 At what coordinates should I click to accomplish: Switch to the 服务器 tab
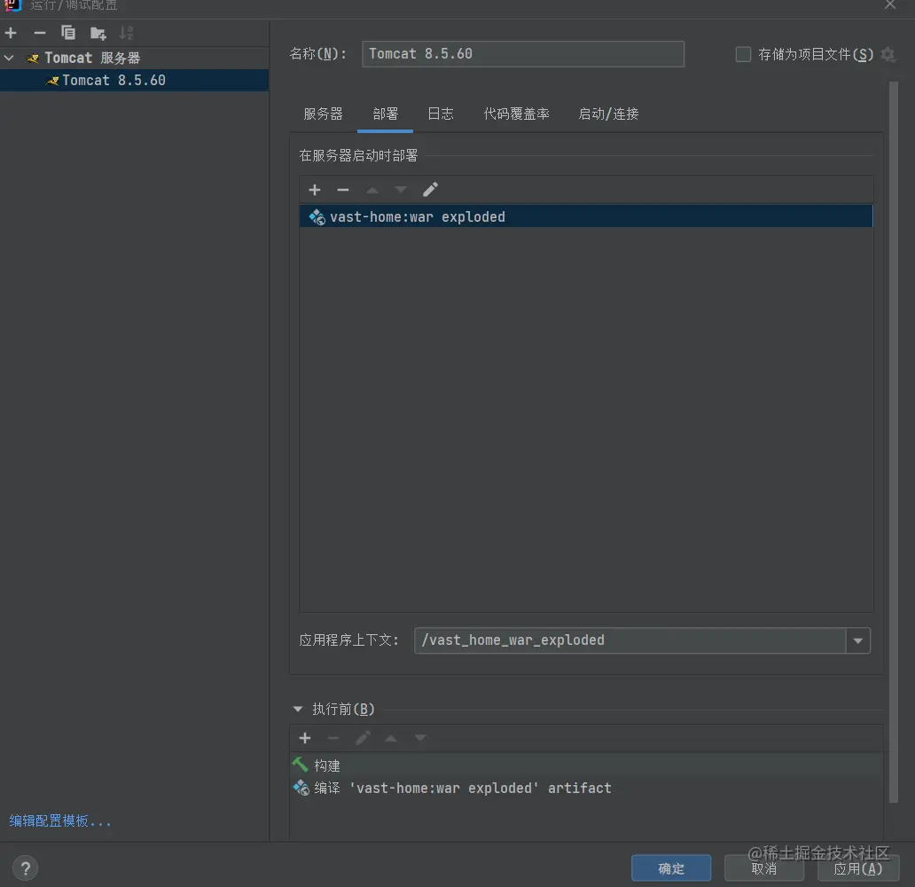323,114
